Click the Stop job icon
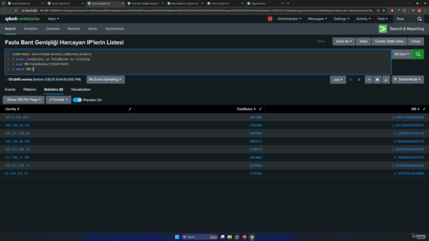Screen dimensions: 429x241 [x=359, y=80]
